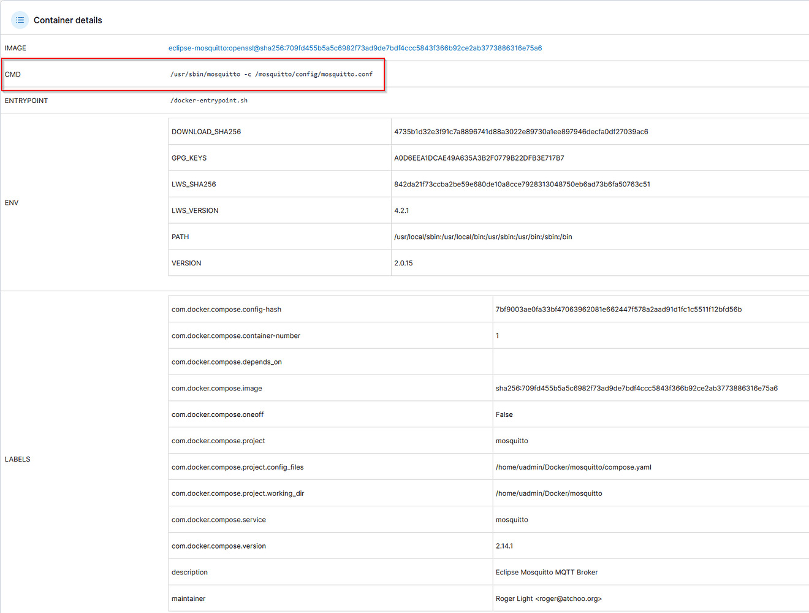This screenshot has height=613, width=809.
Task: Click the LWS_SHA256 variable name
Action: [194, 185]
